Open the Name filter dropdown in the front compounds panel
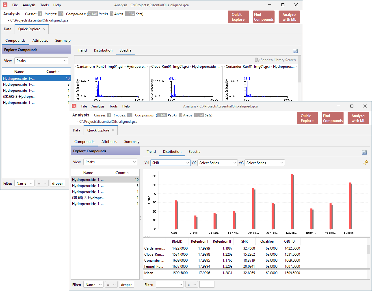This screenshot has height=291, width=372. tap(93, 285)
